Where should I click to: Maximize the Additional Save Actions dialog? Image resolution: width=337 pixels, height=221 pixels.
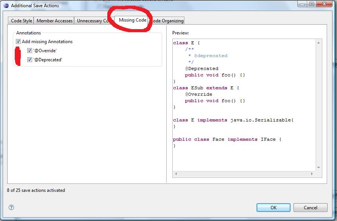tap(312, 4)
